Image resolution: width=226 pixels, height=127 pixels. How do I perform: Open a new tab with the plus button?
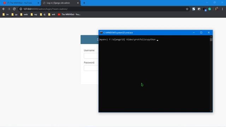click(x=84, y=3)
